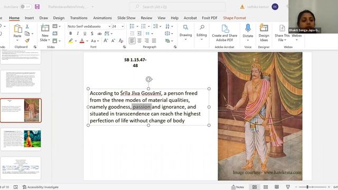338x190 pixels.
Task: Click Create and Share Adobe PDF
Action: pos(224,33)
